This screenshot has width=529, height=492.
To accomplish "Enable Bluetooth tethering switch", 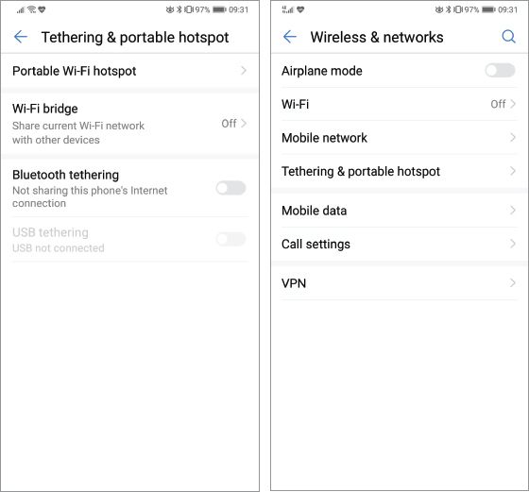I will tap(231, 188).
